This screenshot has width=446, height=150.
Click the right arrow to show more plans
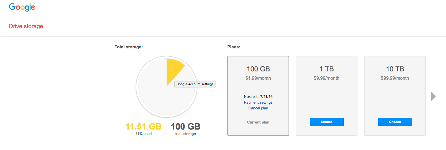(x=433, y=96)
